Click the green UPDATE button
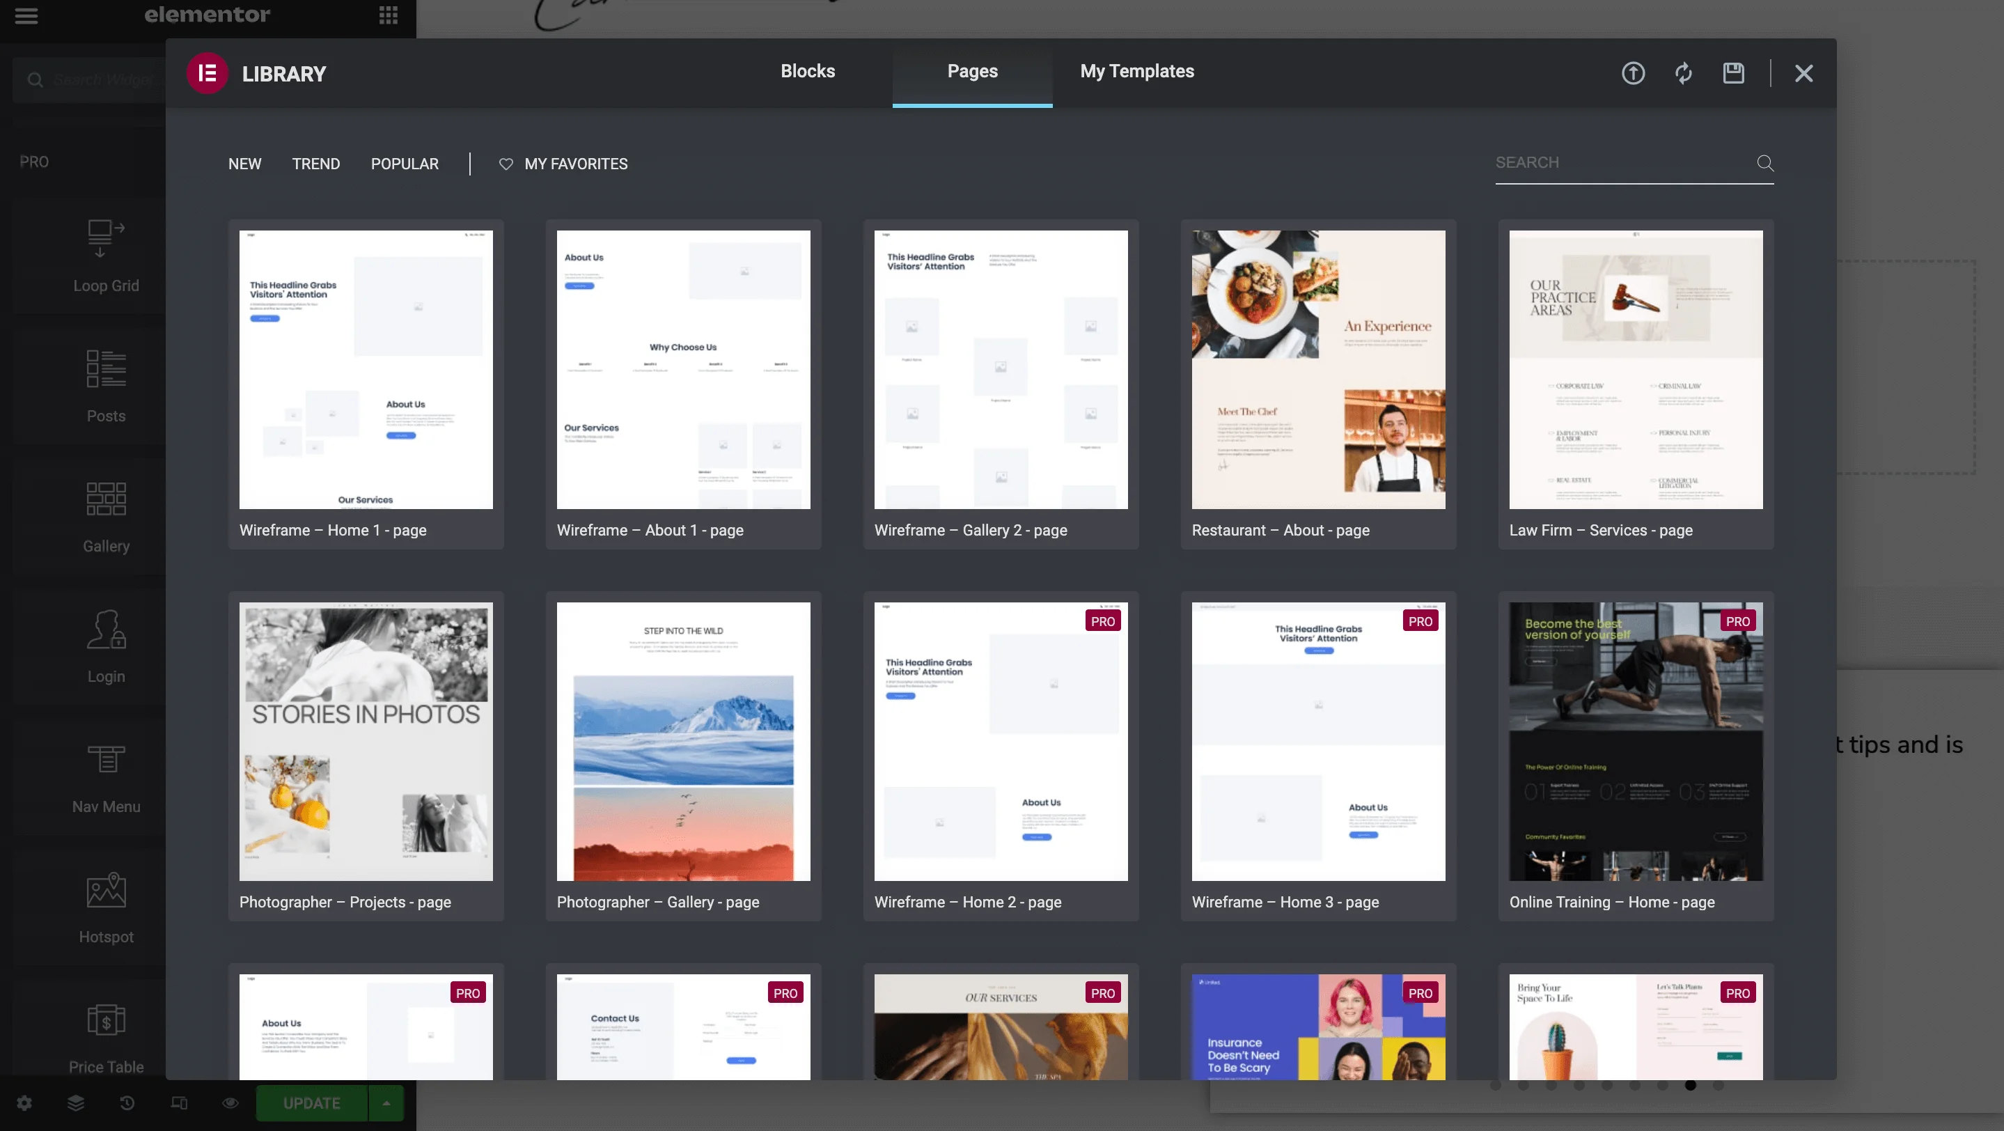This screenshot has width=2004, height=1131. click(x=311, y=1103)
